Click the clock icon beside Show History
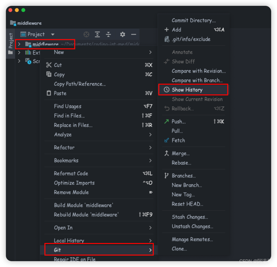 166,90
